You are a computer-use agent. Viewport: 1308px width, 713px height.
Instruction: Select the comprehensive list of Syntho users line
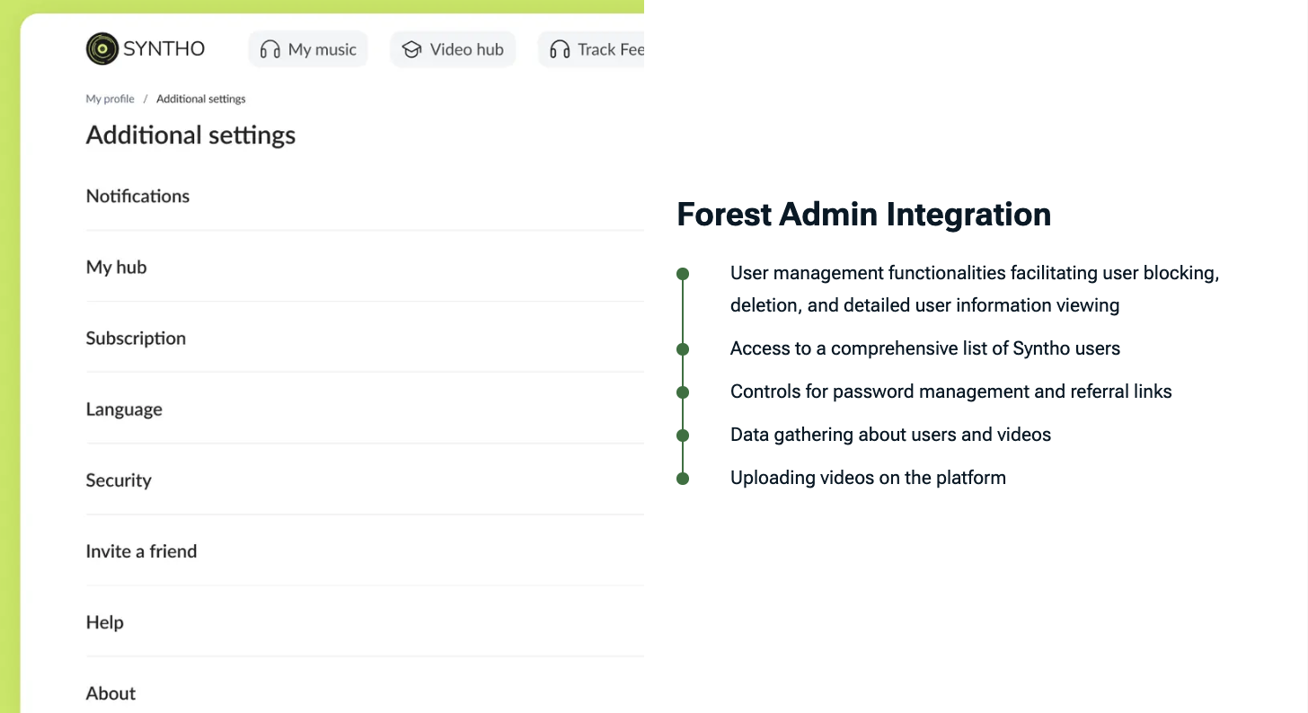(x=924, y=348)
